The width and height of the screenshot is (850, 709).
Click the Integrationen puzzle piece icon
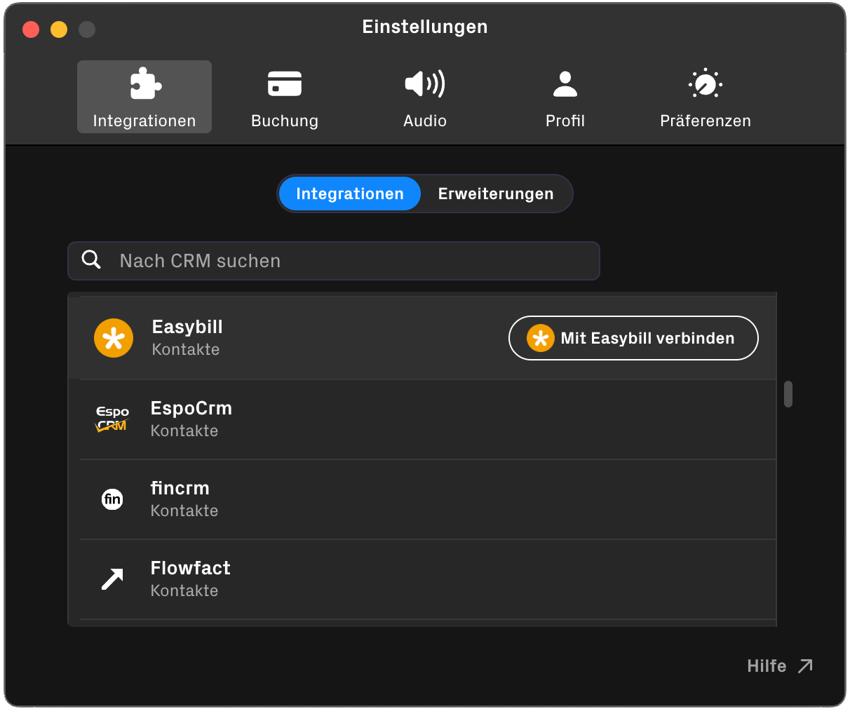144,82
